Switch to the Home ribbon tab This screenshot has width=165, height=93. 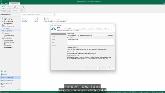[x=6, y=3]
